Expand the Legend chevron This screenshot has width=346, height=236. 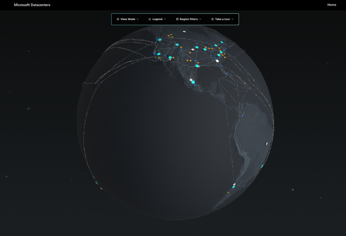(x=165, y=19)
